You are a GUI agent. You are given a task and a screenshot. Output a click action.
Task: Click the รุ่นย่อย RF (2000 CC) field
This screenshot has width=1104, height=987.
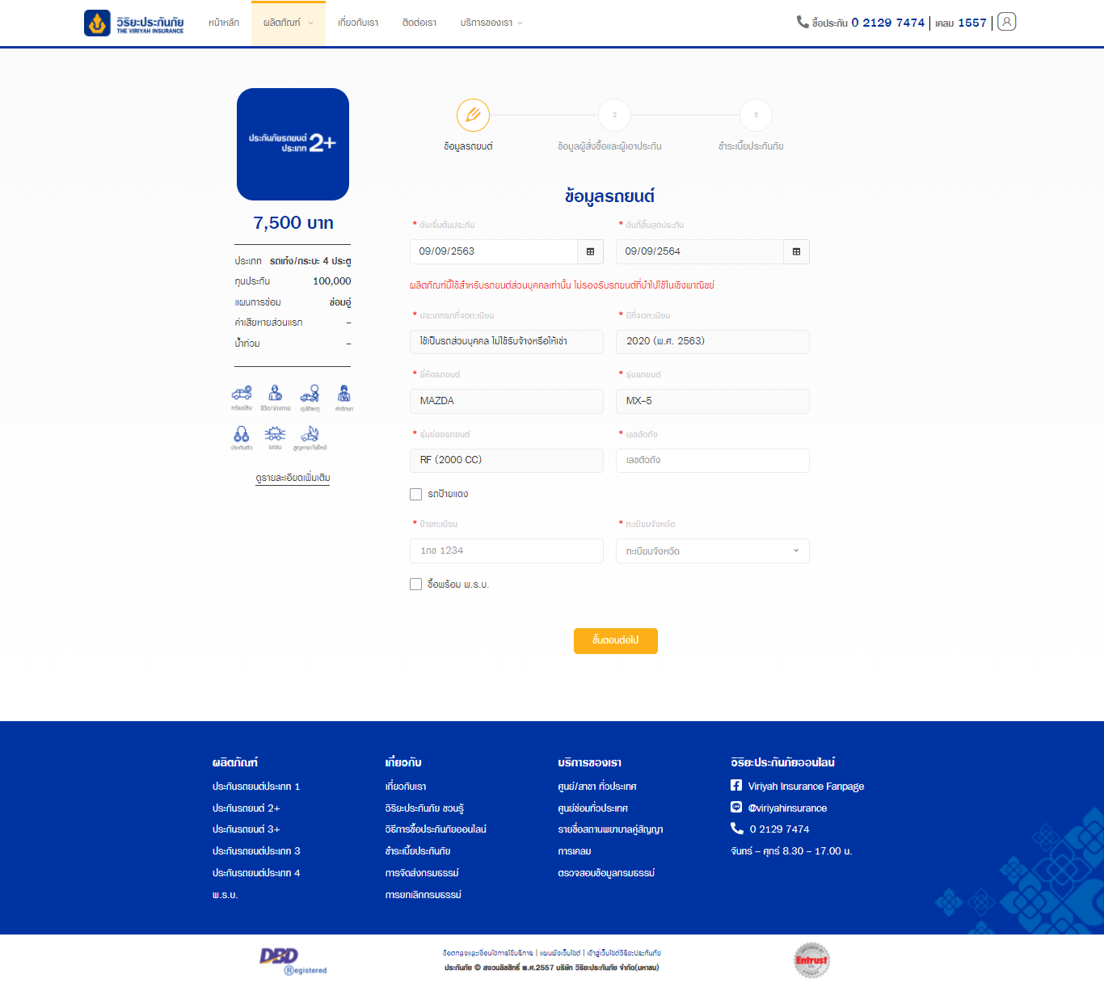click(x=507, y=461)
